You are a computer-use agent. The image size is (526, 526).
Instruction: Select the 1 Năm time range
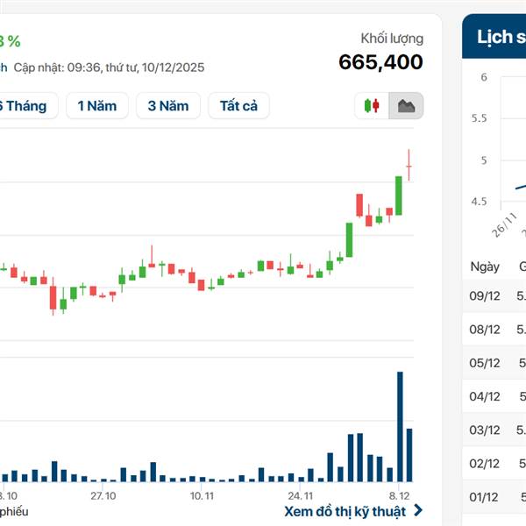tap(96, 106)
